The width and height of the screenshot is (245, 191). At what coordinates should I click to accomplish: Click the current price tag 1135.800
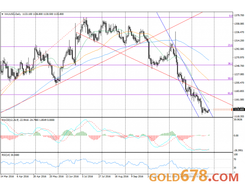click(x=239, y=110)
